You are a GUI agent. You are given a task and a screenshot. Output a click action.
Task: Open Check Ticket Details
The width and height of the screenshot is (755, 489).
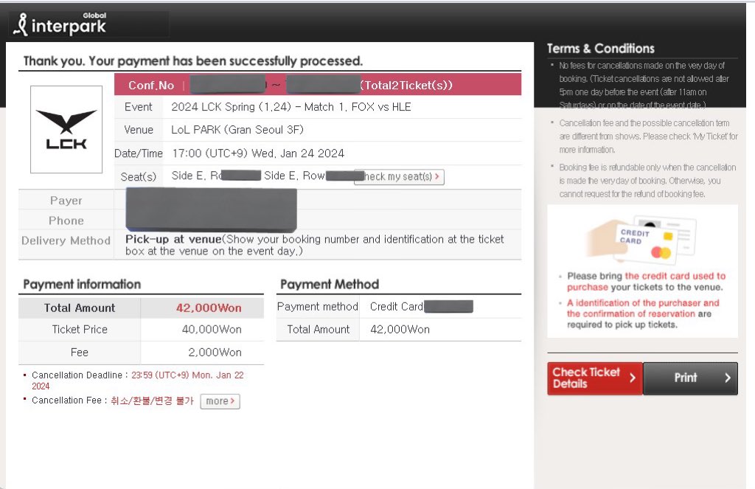tap(595, 378)
